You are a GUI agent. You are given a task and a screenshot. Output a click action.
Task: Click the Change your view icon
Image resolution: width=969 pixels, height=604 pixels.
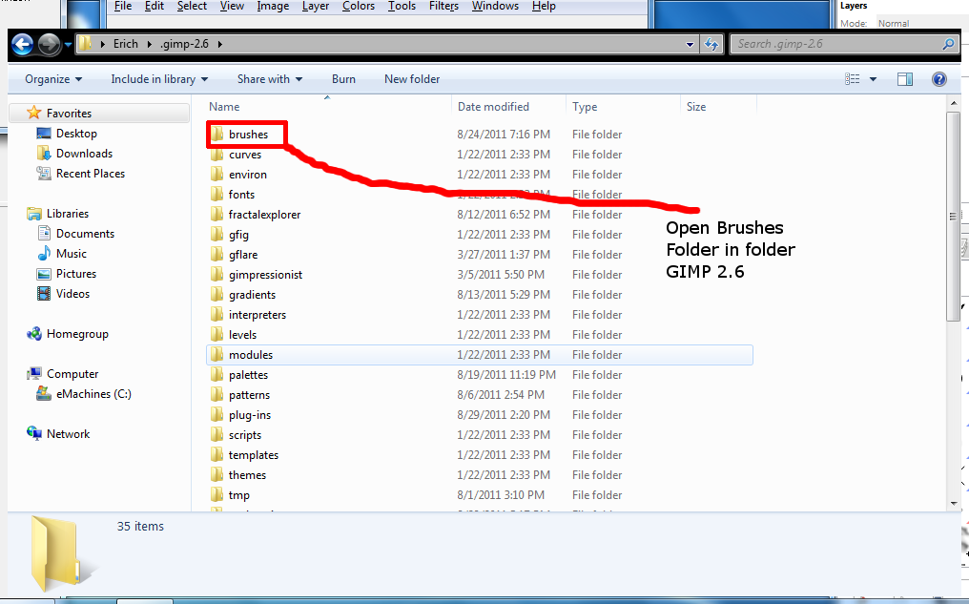tap(853, 79)
